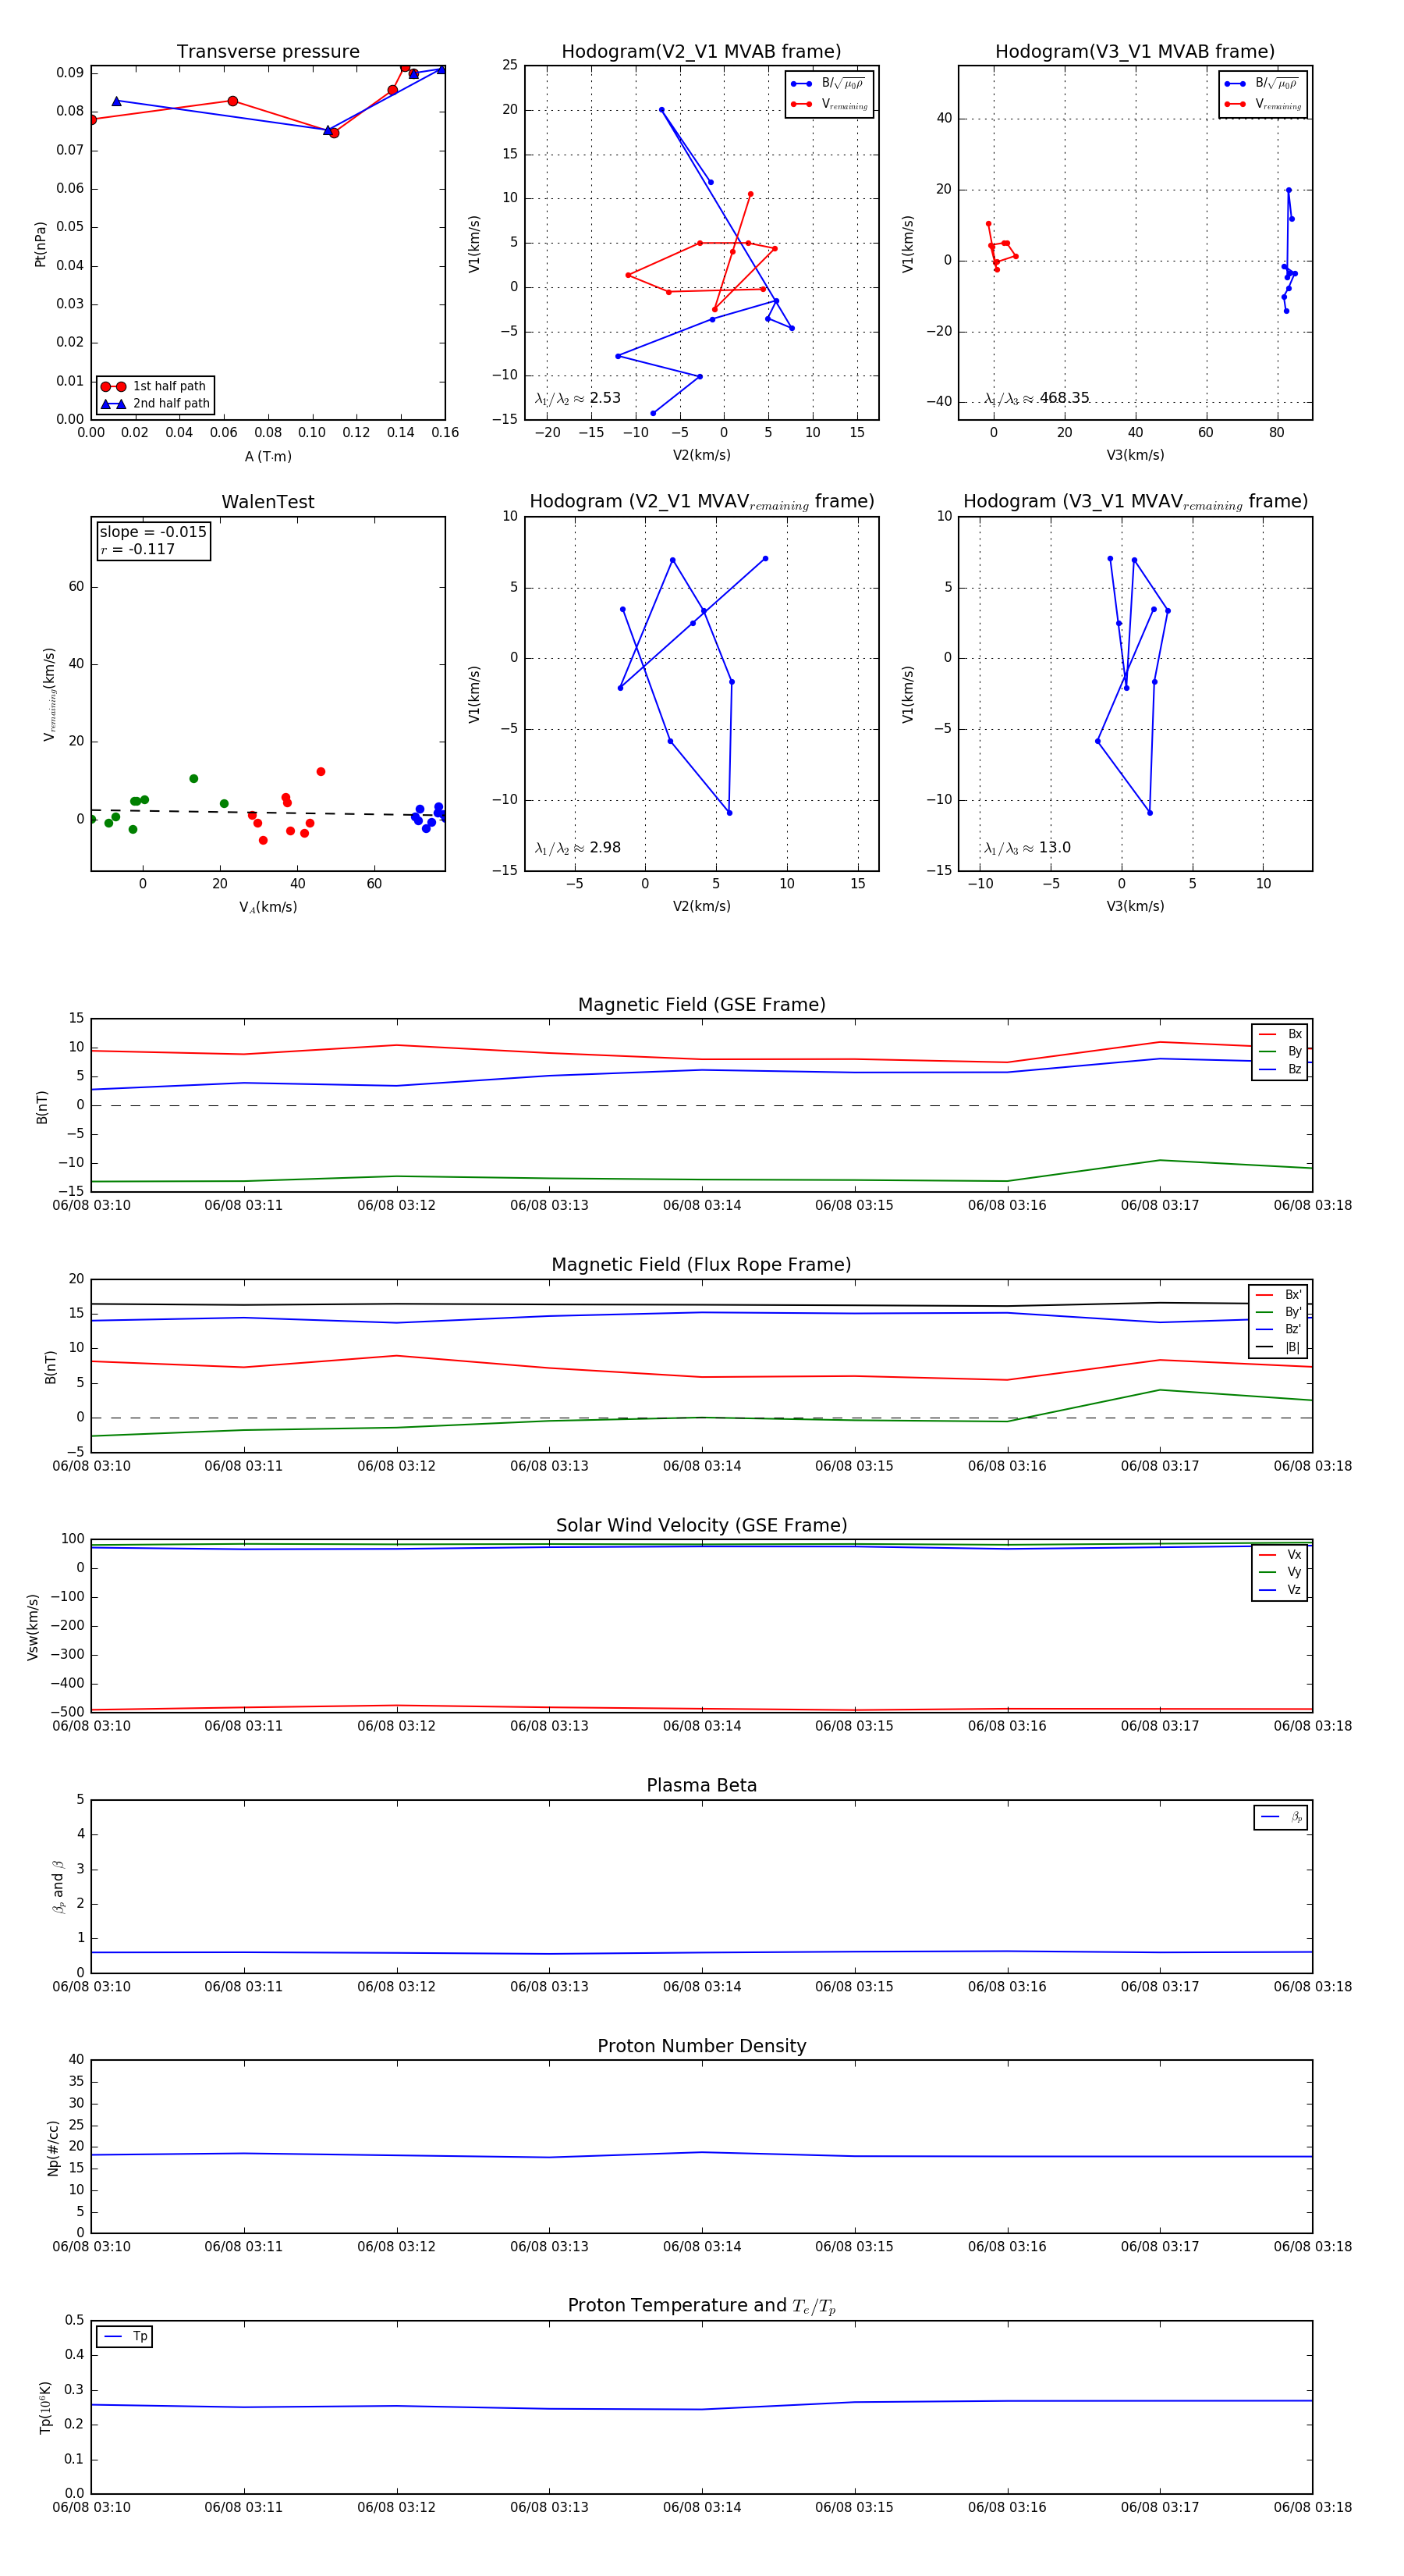The image size is (1404, 2576).
Task: Click the '06/08 03:18' tick under Proton Temperature
Action: point(1312,2507)
